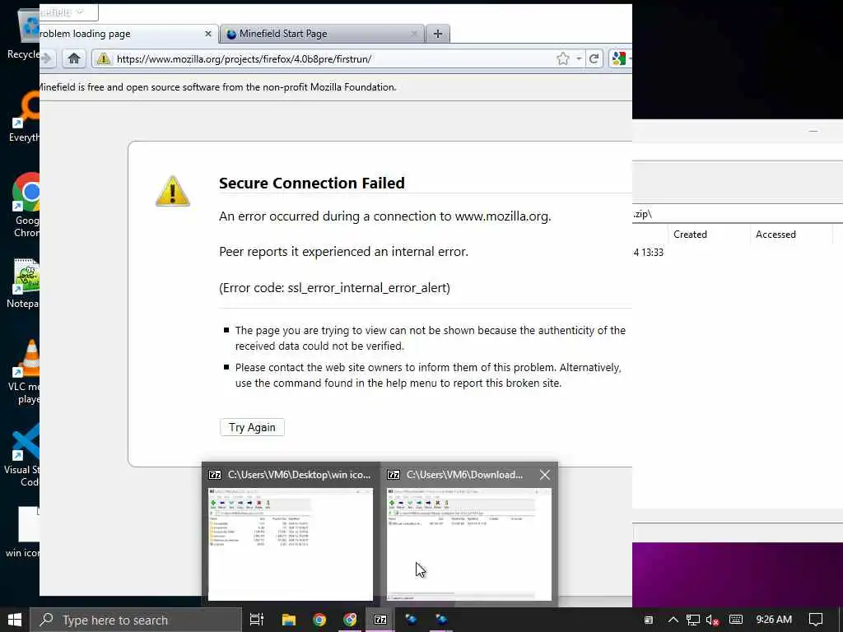
Task: Select the 'Secure Connection Failed' heading text
Action: [x=312, y=184]
